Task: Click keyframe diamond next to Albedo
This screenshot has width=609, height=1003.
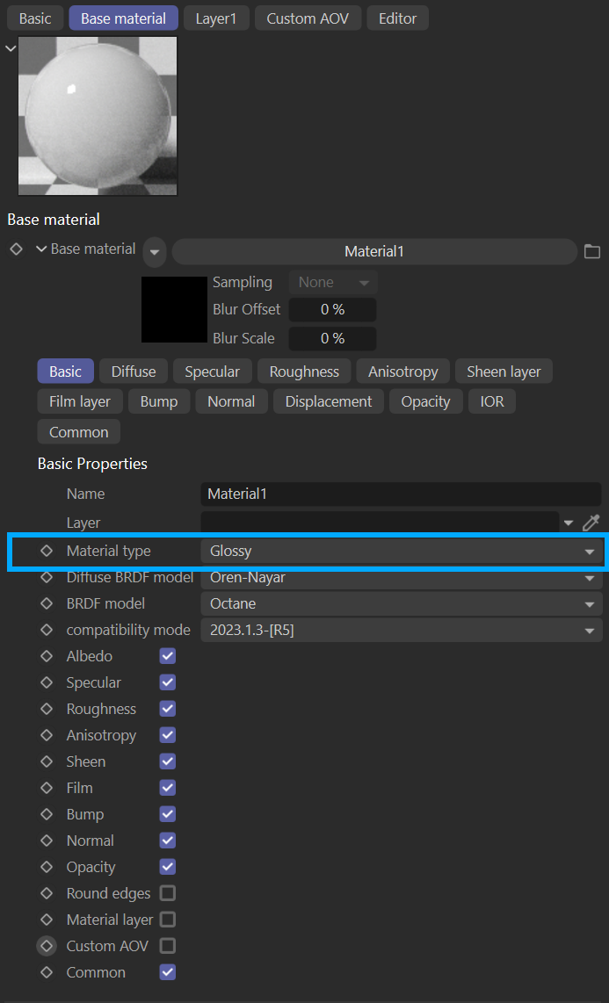Action: (x=47, y=656)
